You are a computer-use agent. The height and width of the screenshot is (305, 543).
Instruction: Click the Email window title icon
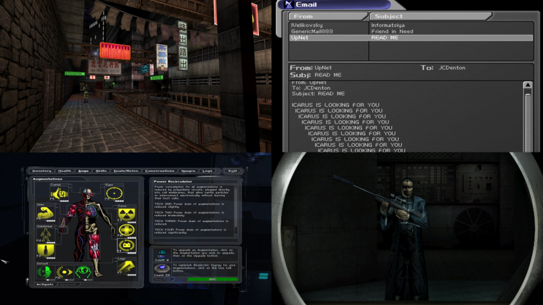(289, 5)
